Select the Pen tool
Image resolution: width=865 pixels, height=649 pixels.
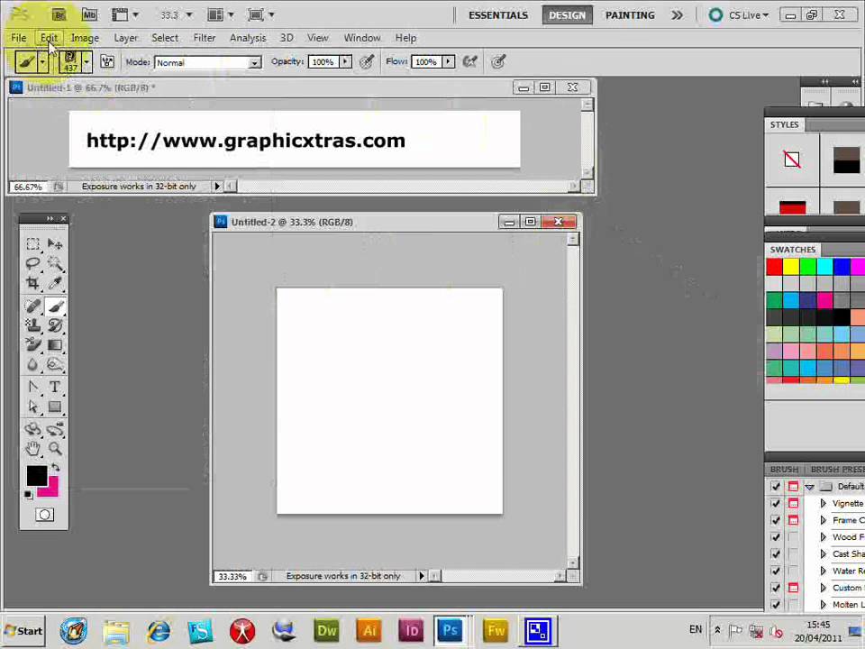click(32, 387)
